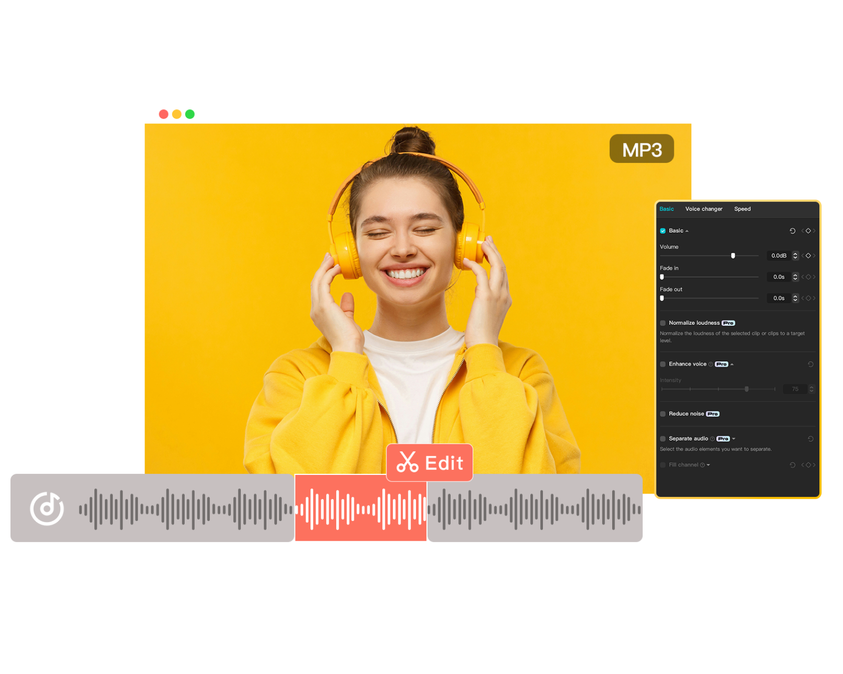Click the reset icon next to Basic section
843x674 pixels.
pos(793,231)
